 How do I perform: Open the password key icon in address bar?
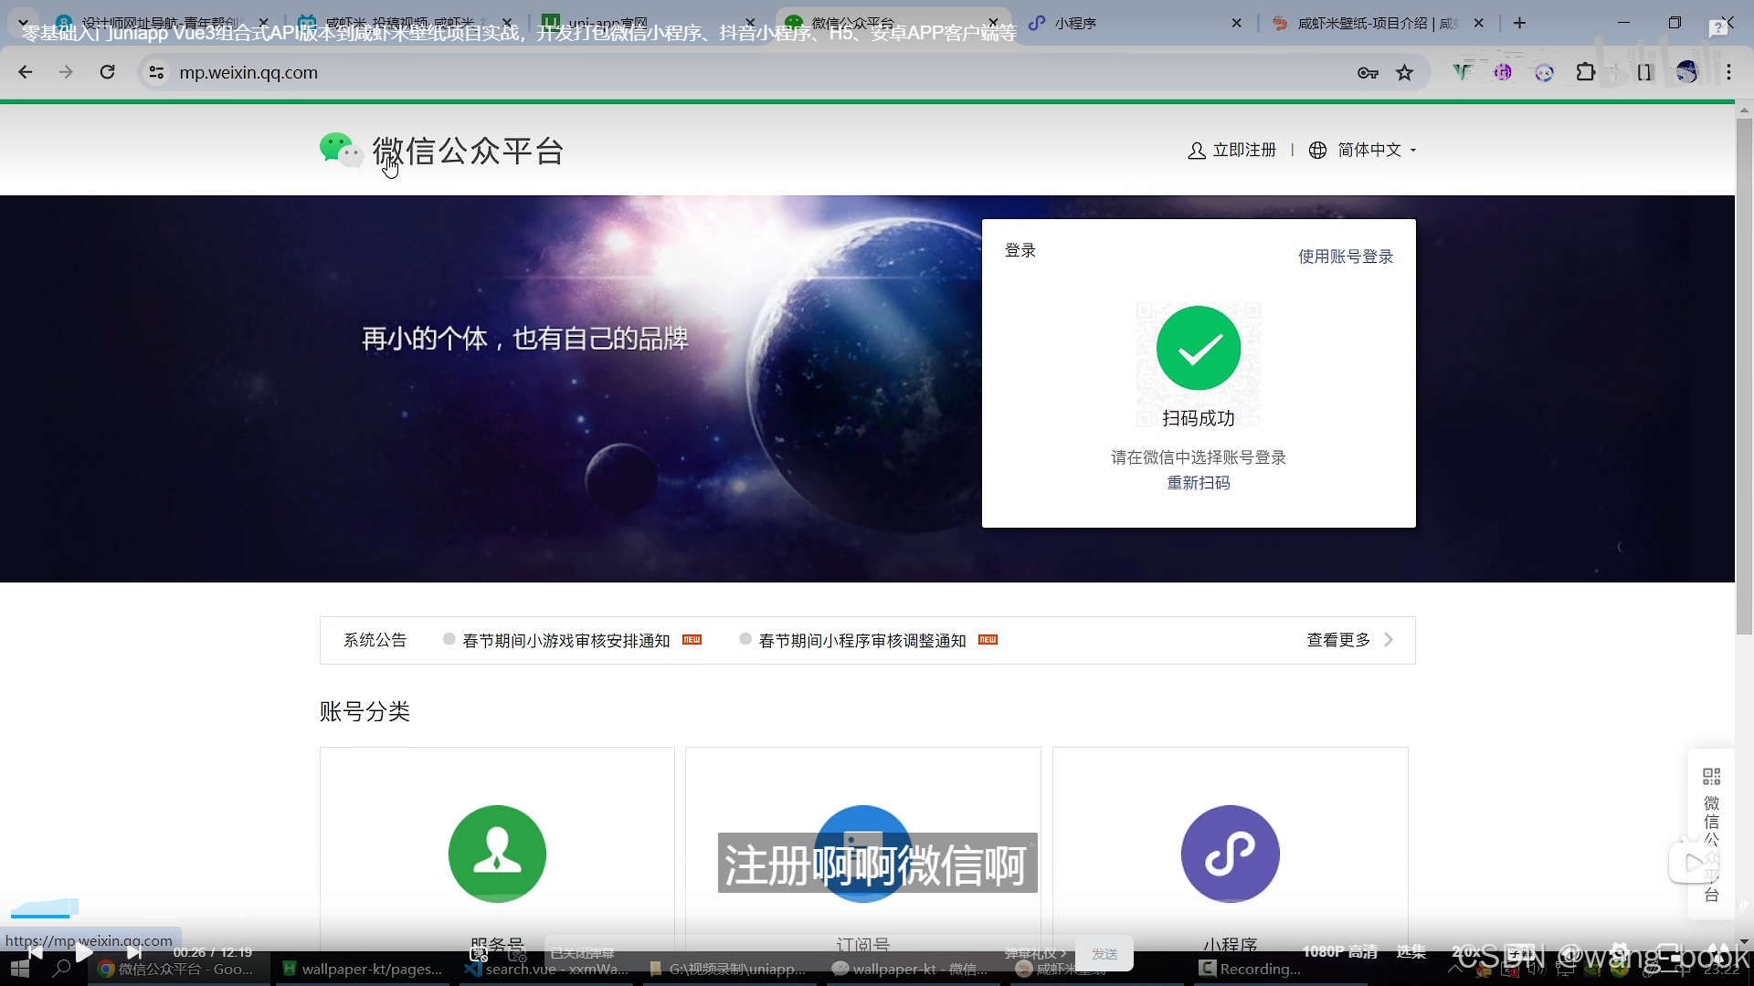tap(1368, 73)
